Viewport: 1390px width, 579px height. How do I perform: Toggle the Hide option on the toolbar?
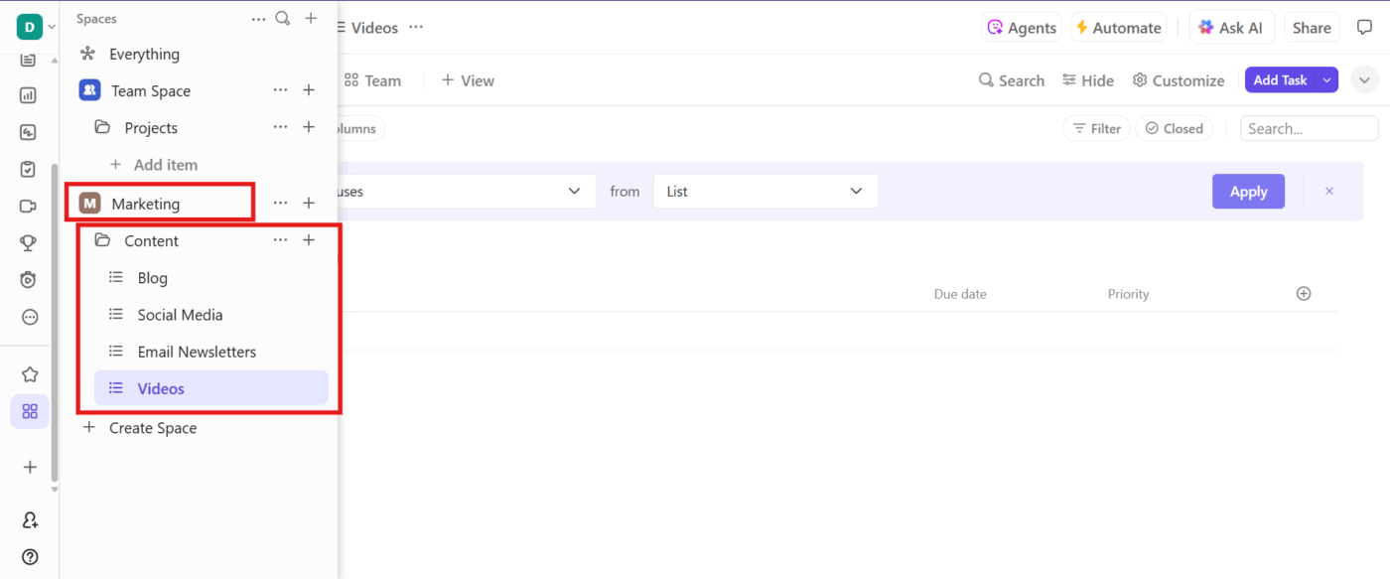point(1087,79)
